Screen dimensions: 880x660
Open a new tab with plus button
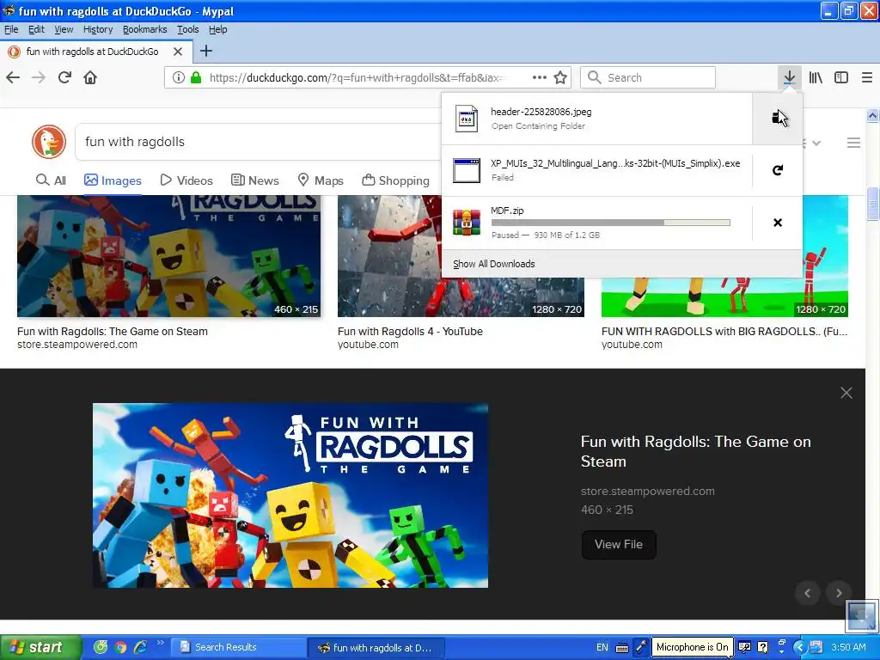tap(206, 51)
